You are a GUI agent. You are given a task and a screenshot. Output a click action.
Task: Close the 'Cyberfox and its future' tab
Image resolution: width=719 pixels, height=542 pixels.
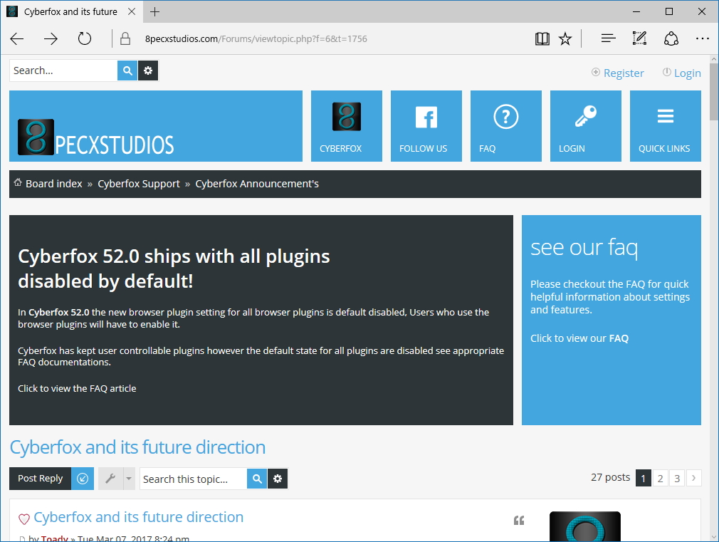(132, 11)
